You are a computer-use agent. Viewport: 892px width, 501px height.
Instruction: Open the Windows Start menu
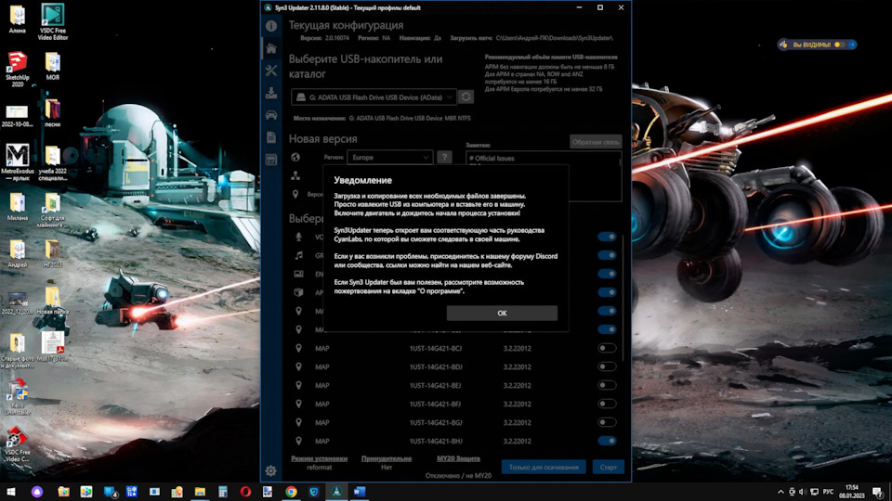11,492
